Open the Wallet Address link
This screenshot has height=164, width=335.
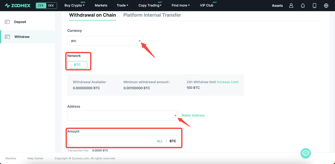(x=193, y=115)
